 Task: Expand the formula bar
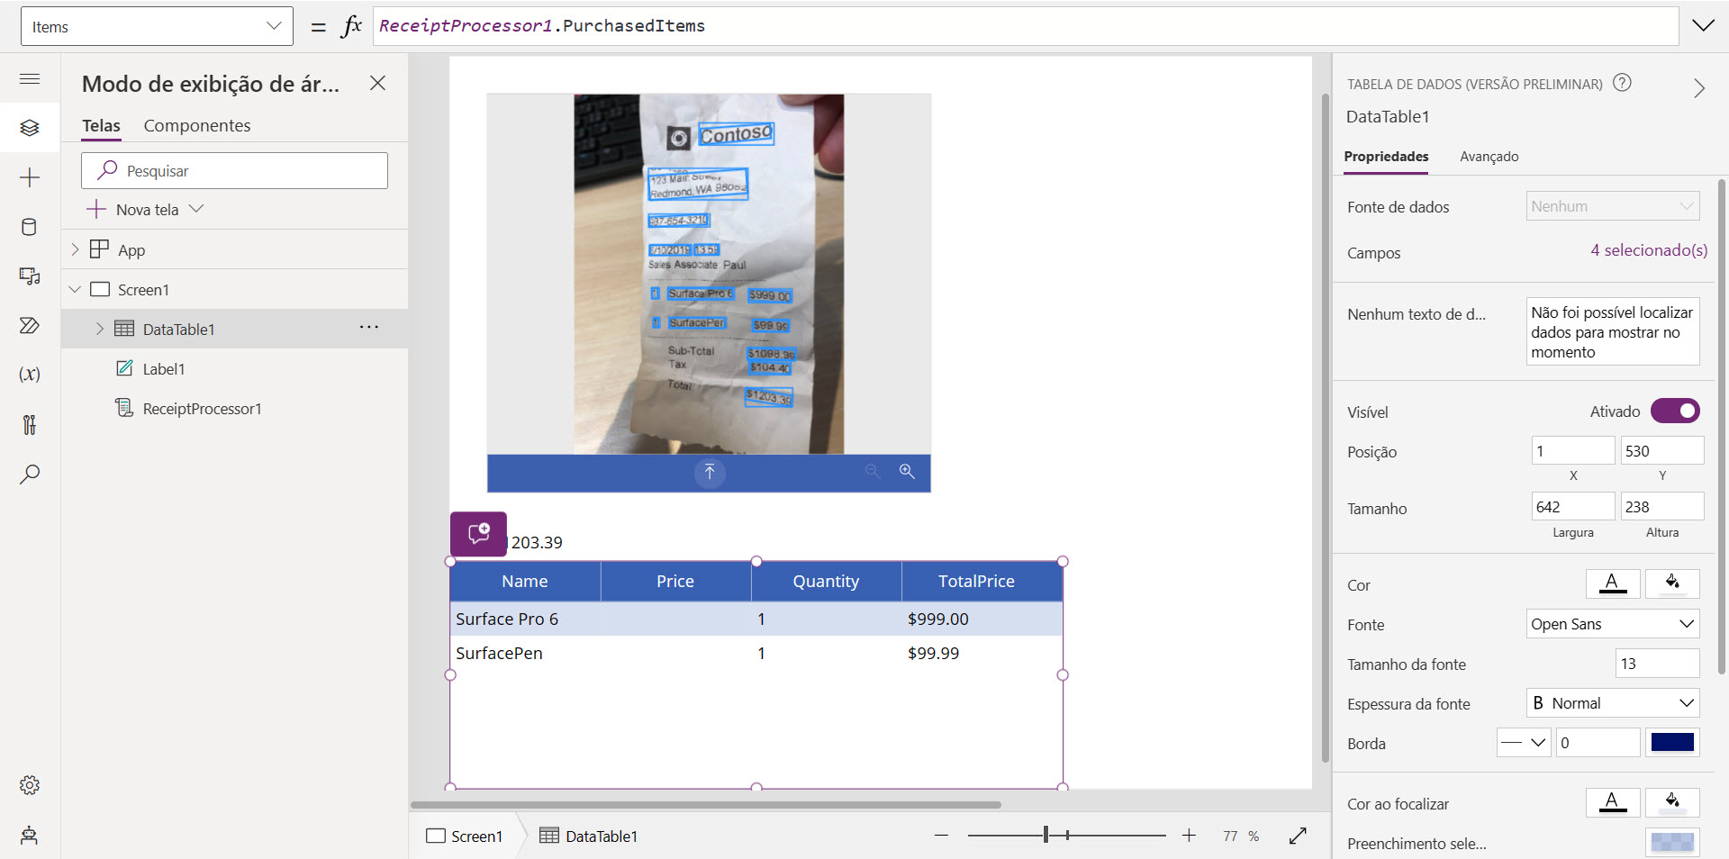click(x=1704, y=25)
